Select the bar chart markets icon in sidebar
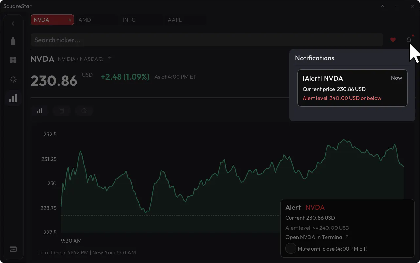420x263 pixels. 13,98
